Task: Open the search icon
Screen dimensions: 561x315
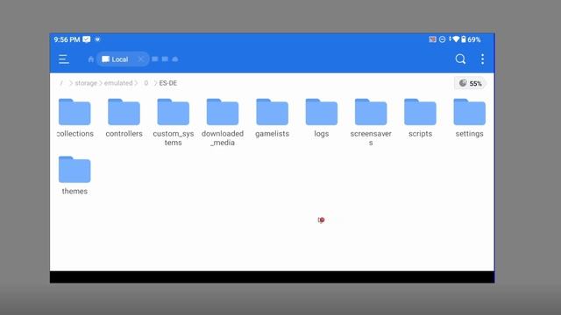Action: (460, 59)
